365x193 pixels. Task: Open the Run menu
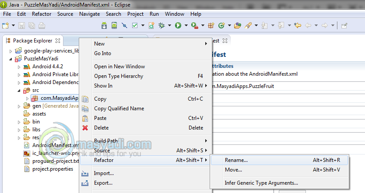point(154,14)
